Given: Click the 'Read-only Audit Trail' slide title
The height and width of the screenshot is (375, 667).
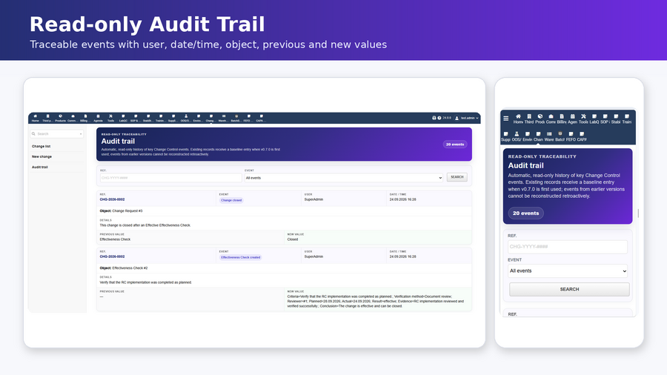Looking at the screenshot, I should (147, 24).
